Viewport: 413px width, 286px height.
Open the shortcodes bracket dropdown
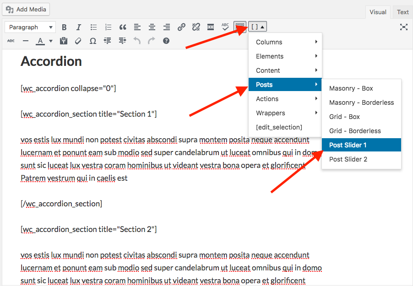pyautogui.click(x=258, y=27)
